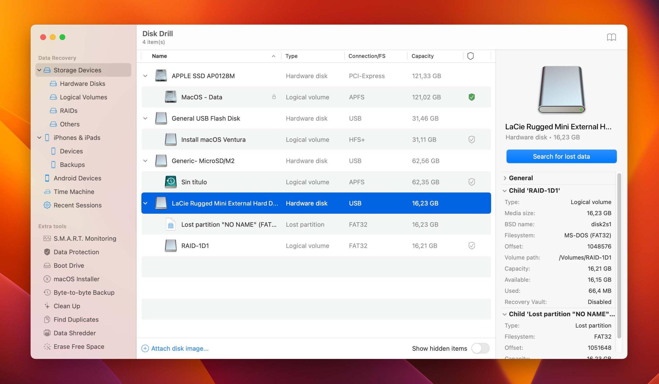659x384 pixels.
Task: Click the Backups phone icon
Action: point(53,165)
